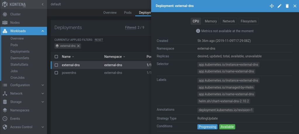The width and height of the screenshot is (299, 134).
Task: Switch to the Overview tab
Action: point(110,13)
